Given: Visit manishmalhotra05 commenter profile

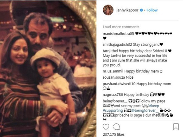Looking at the screenshot, I should tap(117, 33).
